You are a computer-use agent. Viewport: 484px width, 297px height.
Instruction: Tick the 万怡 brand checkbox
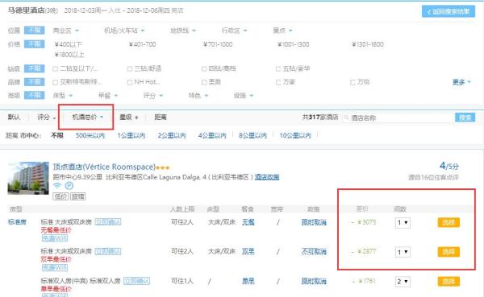[353, 82]
